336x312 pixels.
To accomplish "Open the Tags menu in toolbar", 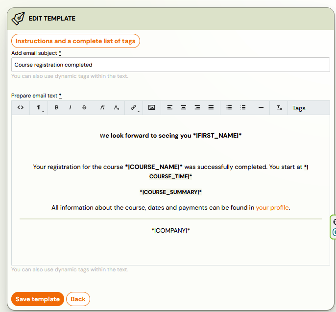I will (x=299, y=108).
